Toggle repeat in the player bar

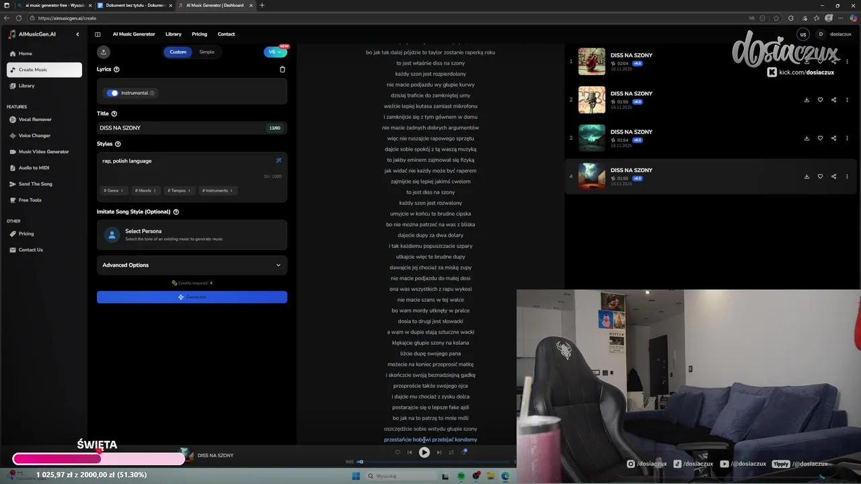pos(451,452)
